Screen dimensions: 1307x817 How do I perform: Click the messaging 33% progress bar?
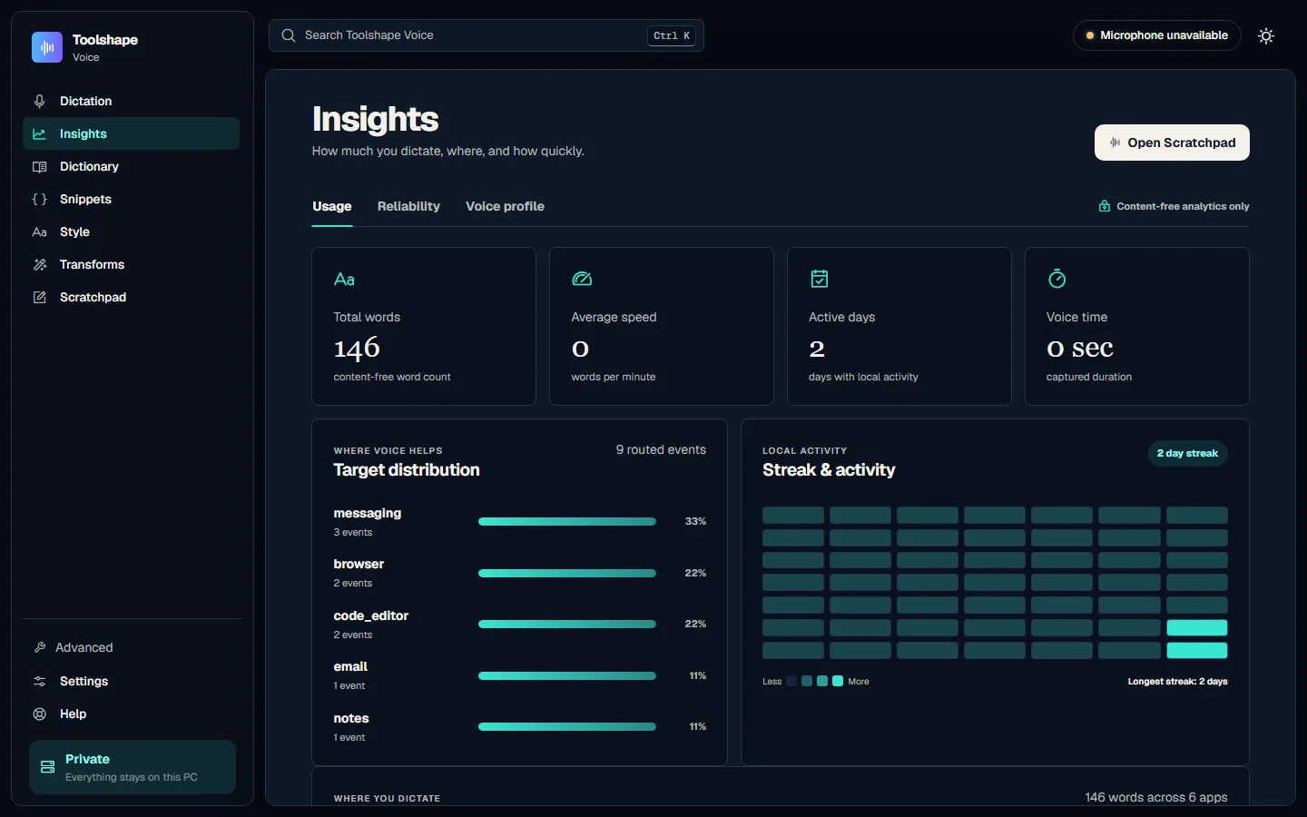click(x=567, y=522)
